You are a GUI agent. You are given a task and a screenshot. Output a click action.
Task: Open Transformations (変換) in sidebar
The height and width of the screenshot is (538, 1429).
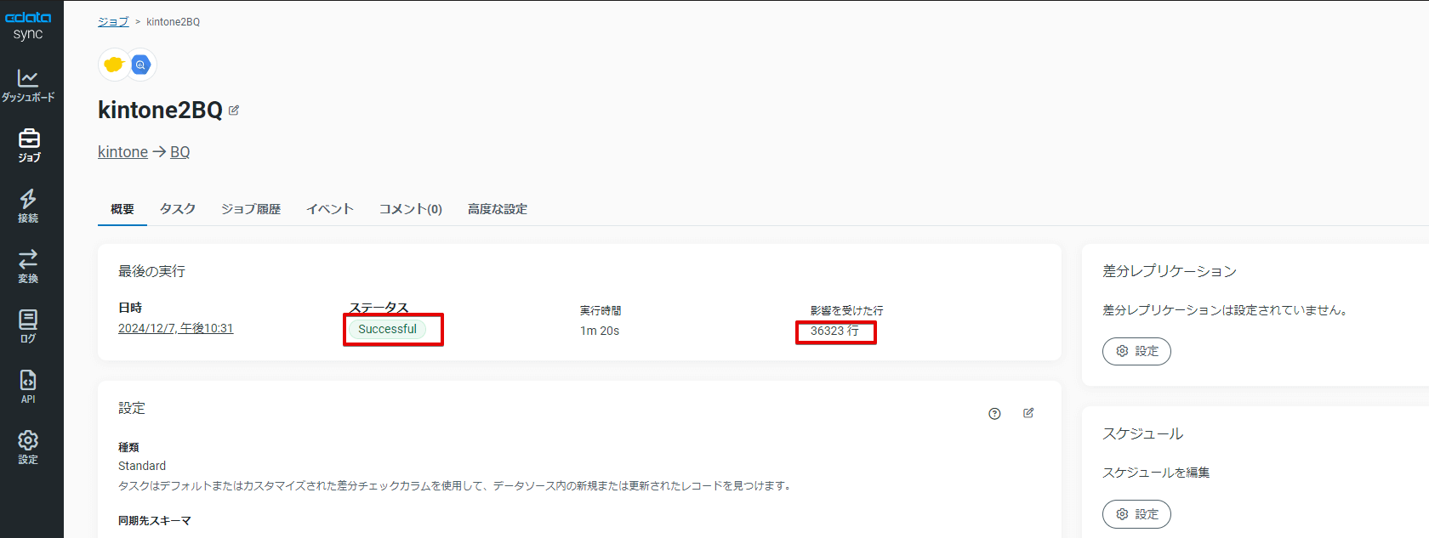click(x=28, y=266)
